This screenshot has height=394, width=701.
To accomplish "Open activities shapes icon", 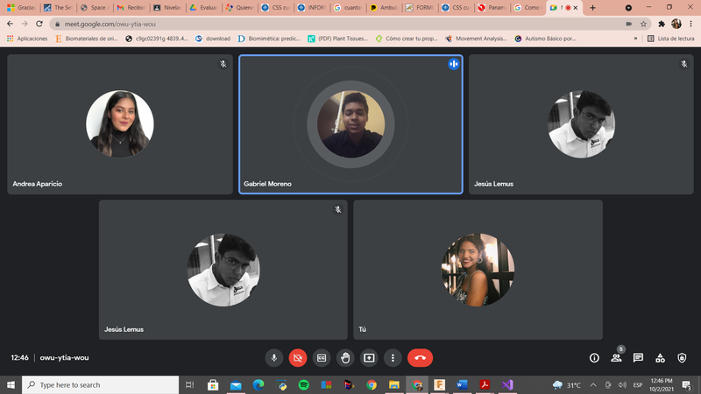I will point(660,358).
